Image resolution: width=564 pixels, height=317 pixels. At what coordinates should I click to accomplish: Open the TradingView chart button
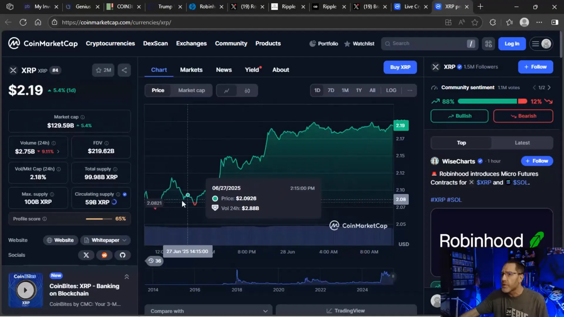click(346, 311)
